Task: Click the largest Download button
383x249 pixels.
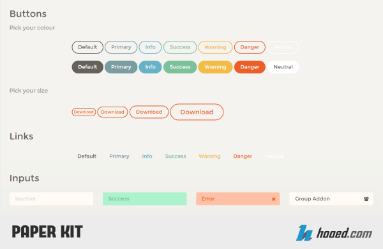Action: pos(197,112)
